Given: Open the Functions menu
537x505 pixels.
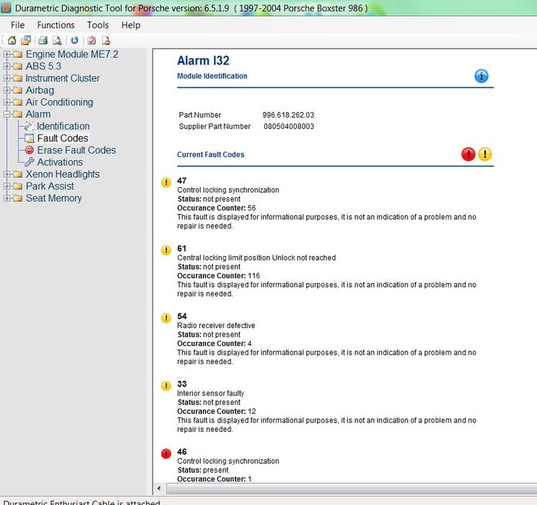Looking at the screenshot, I should point(56,25).
